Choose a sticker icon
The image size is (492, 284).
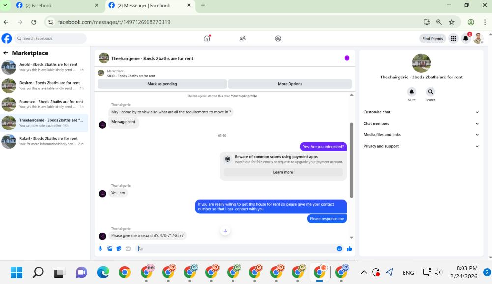(x=119, y=249)
